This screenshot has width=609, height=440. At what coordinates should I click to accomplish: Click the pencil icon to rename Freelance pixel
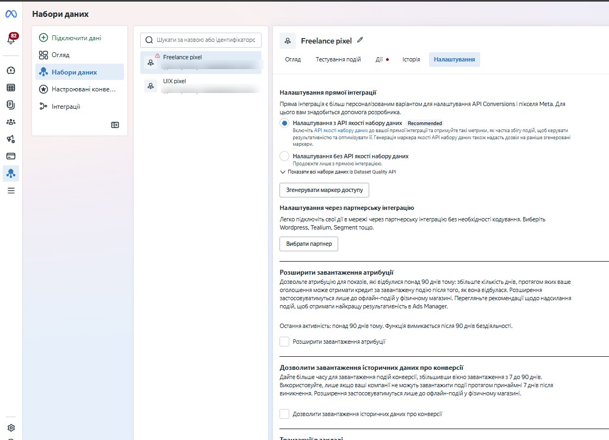coord(360,40)
